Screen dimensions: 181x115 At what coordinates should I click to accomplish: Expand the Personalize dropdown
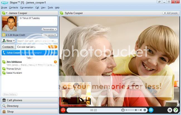coord(50,29)
